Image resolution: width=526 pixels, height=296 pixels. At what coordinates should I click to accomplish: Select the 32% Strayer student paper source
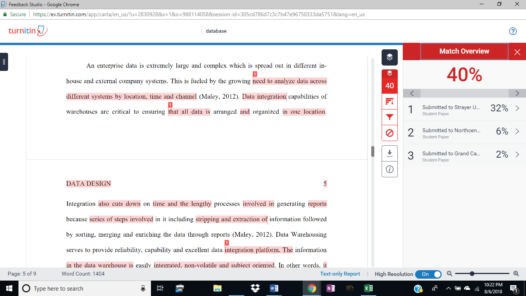coord(464,109)
